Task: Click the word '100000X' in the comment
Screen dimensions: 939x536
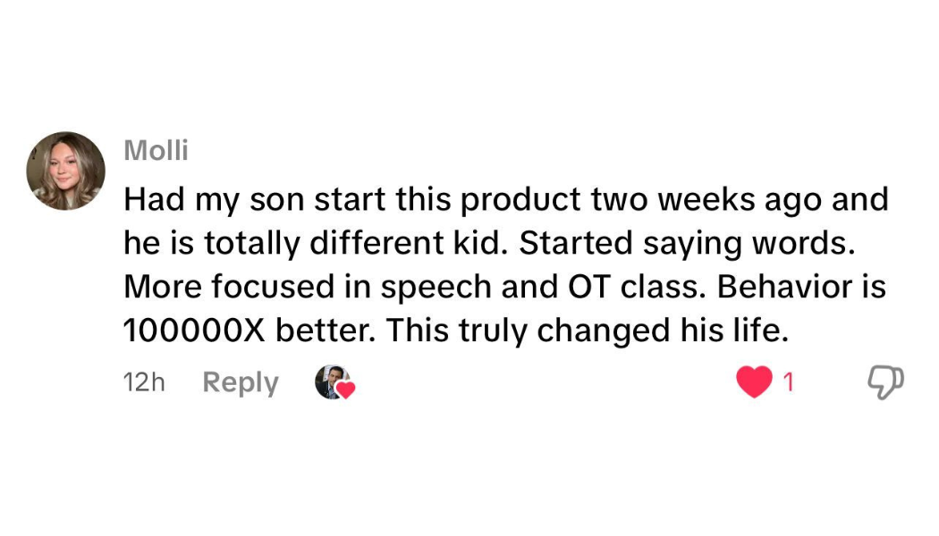Action: click(193, 331)
